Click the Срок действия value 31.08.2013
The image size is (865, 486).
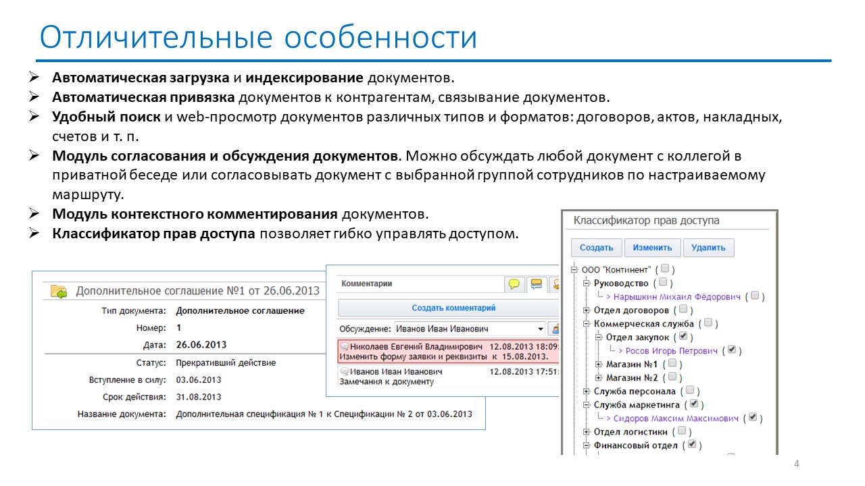point(199,397)
